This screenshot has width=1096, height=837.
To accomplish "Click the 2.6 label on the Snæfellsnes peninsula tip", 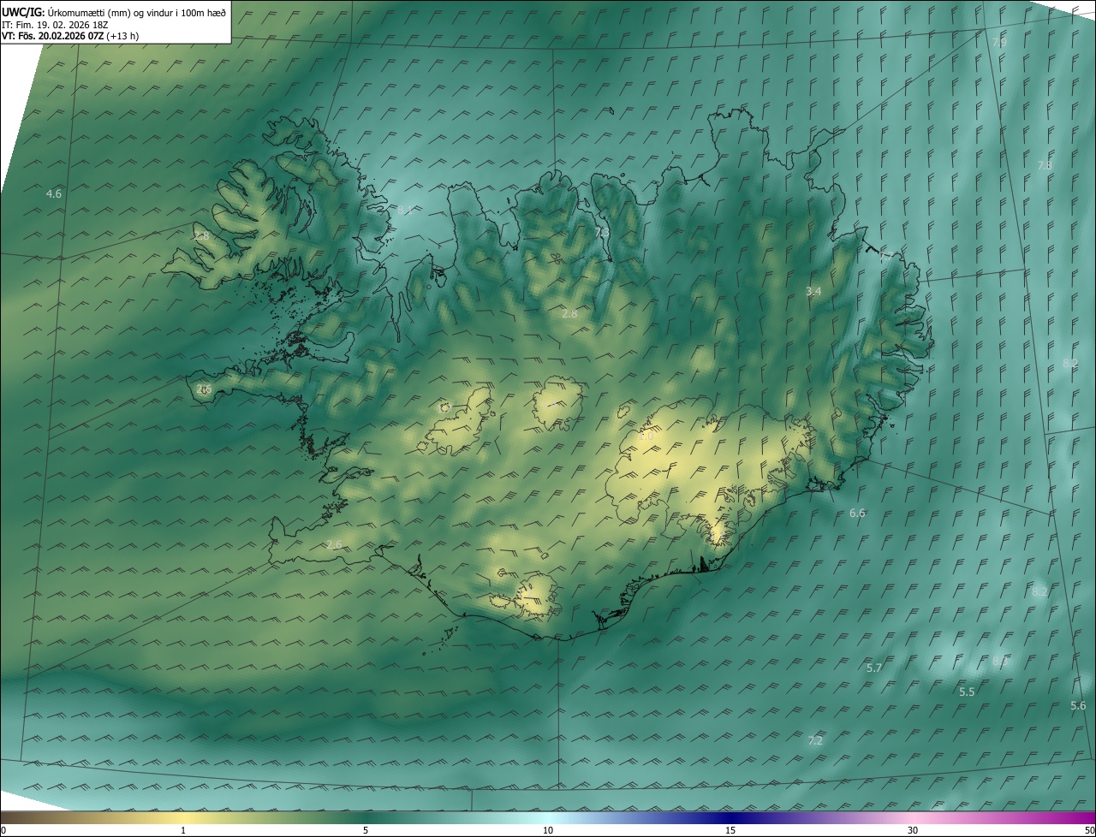I will (204, 389).
